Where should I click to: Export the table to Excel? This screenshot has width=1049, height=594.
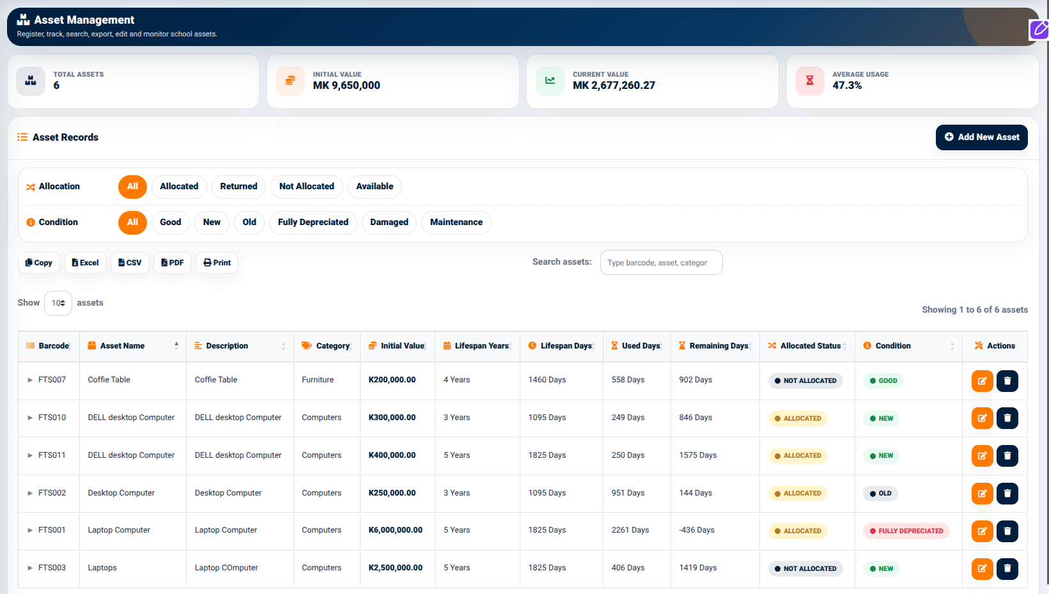click(x=86, y=263)
